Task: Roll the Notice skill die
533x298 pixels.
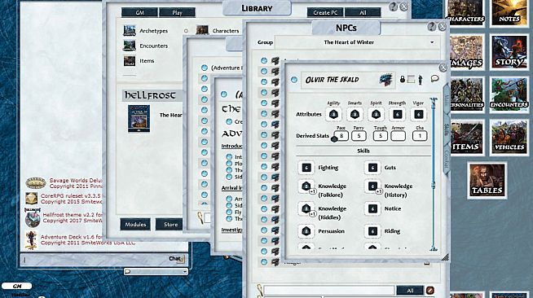Action: coord(372,208)
